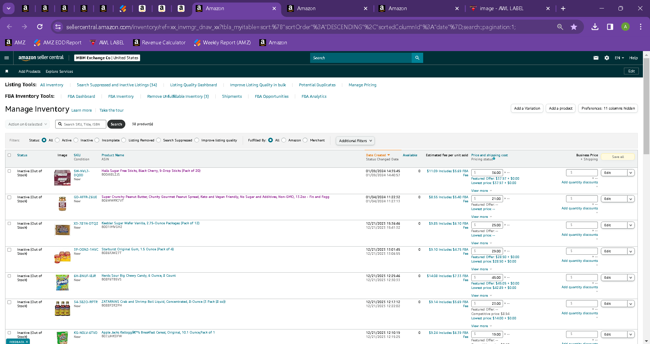Open Chrome profile avatar

click(625, 27)
